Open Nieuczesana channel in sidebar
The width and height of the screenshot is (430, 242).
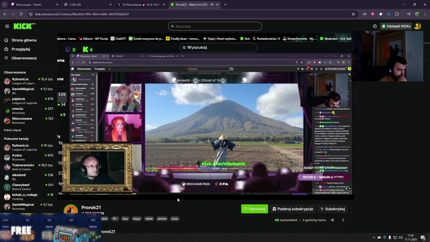(x=29, y=120)
